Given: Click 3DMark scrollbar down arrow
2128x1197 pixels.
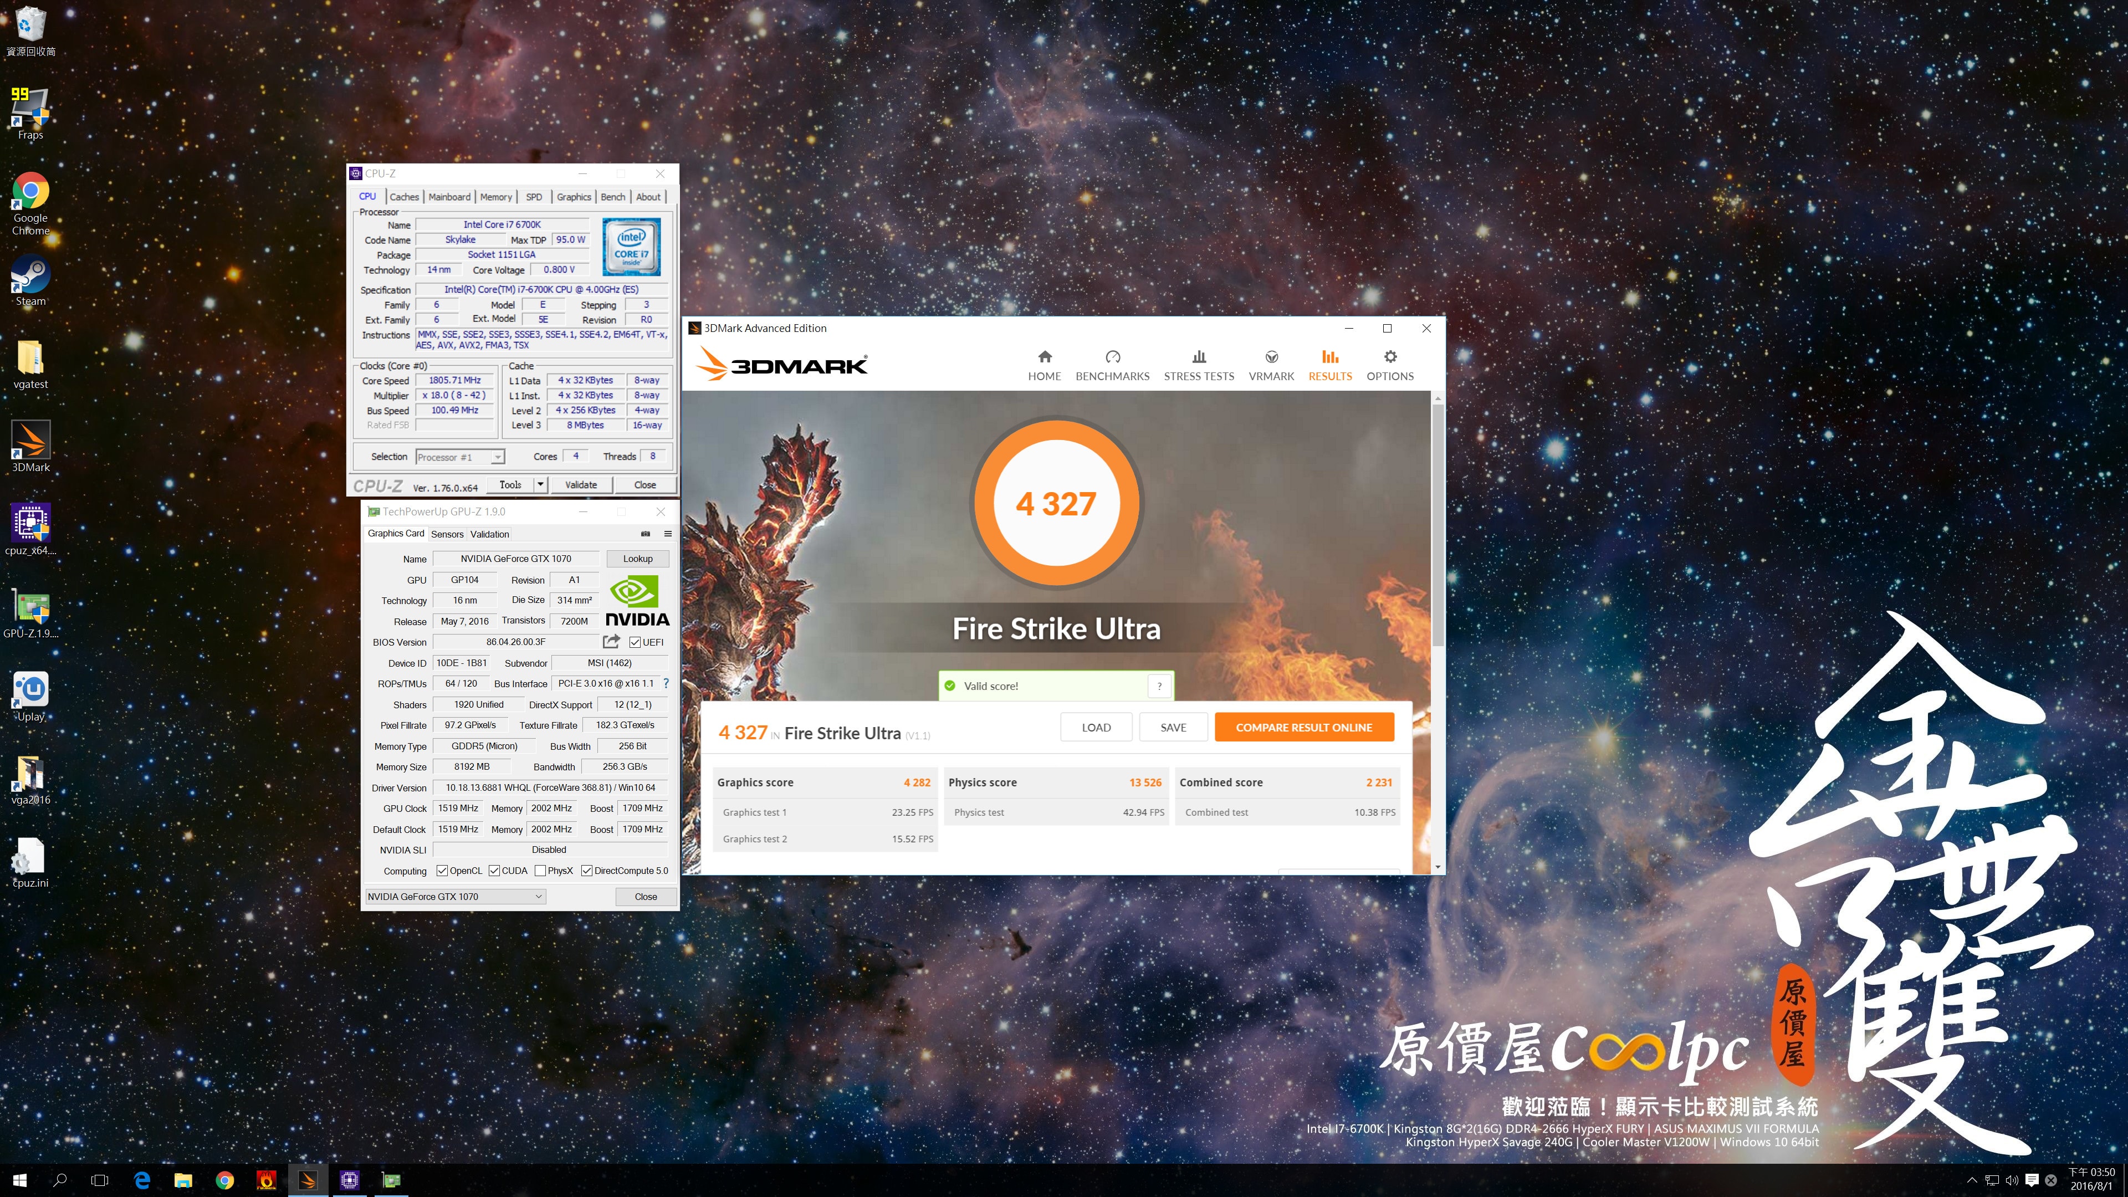Looking at the screenshot, I should tap(1438, 867).
